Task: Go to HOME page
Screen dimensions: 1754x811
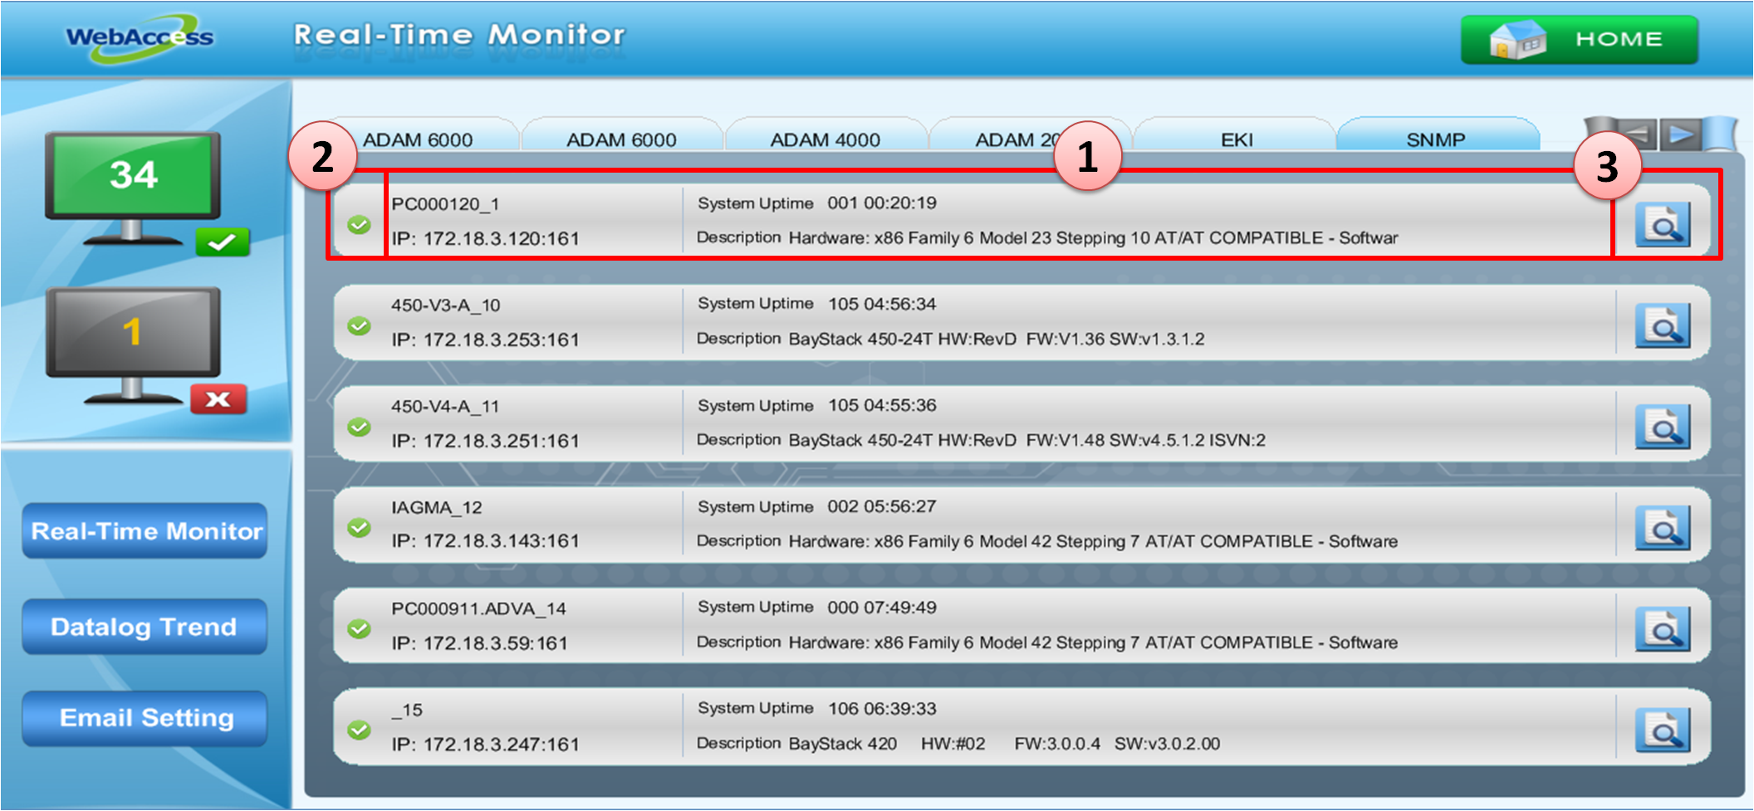Action: 1580,39
